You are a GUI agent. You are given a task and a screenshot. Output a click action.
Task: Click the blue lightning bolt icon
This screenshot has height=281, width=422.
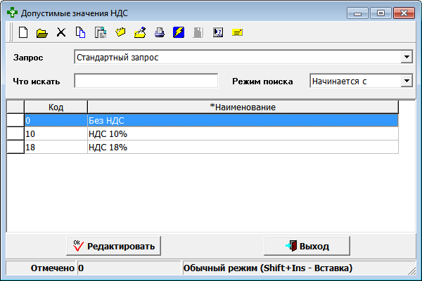click(x=179, y=32)
